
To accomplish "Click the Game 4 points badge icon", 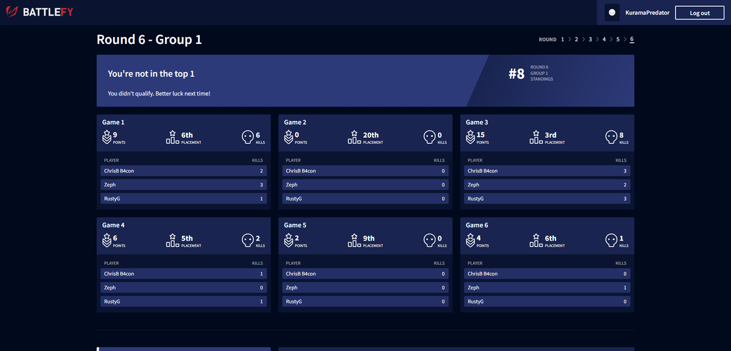I will coord(107,241).
